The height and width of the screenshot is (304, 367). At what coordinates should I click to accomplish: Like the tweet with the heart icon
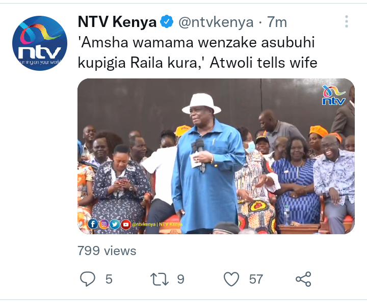[231, 279]
